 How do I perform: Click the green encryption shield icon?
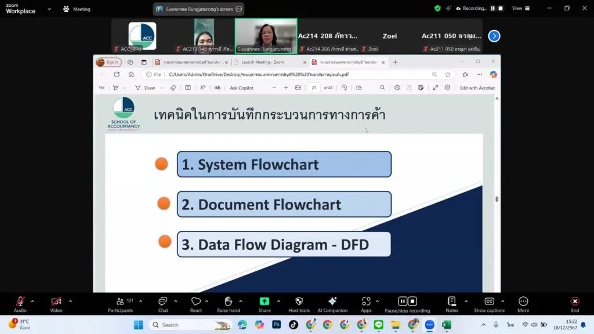[x=437, y=8]
